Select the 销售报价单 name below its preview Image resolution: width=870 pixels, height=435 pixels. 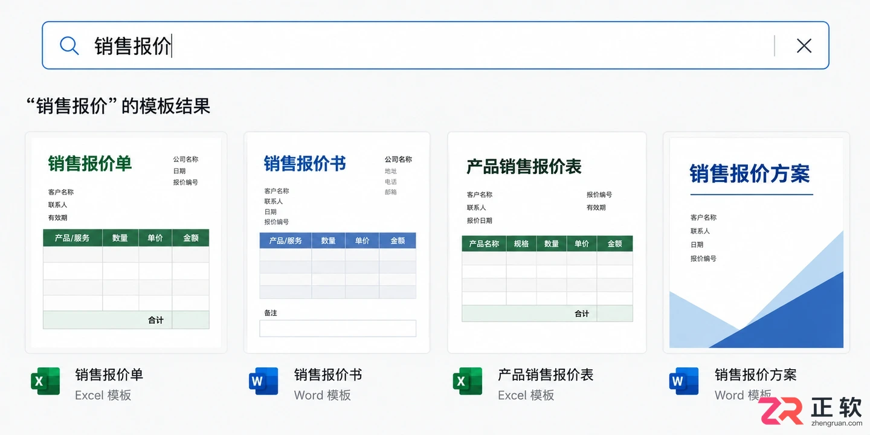pos(109,375)
